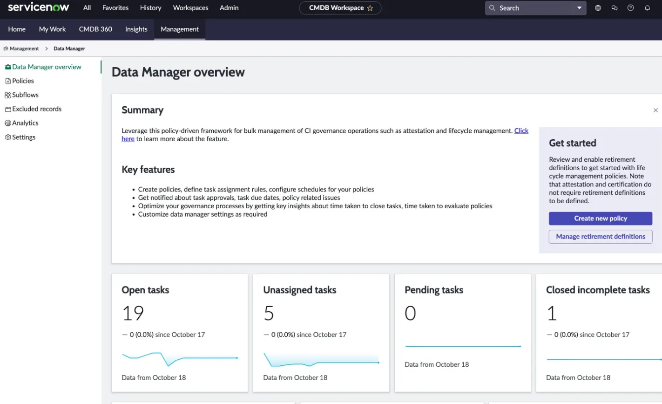Select the Insights tab
This screenshot has width=662, height=404.
pyautogui.click(x=136, y=29)
